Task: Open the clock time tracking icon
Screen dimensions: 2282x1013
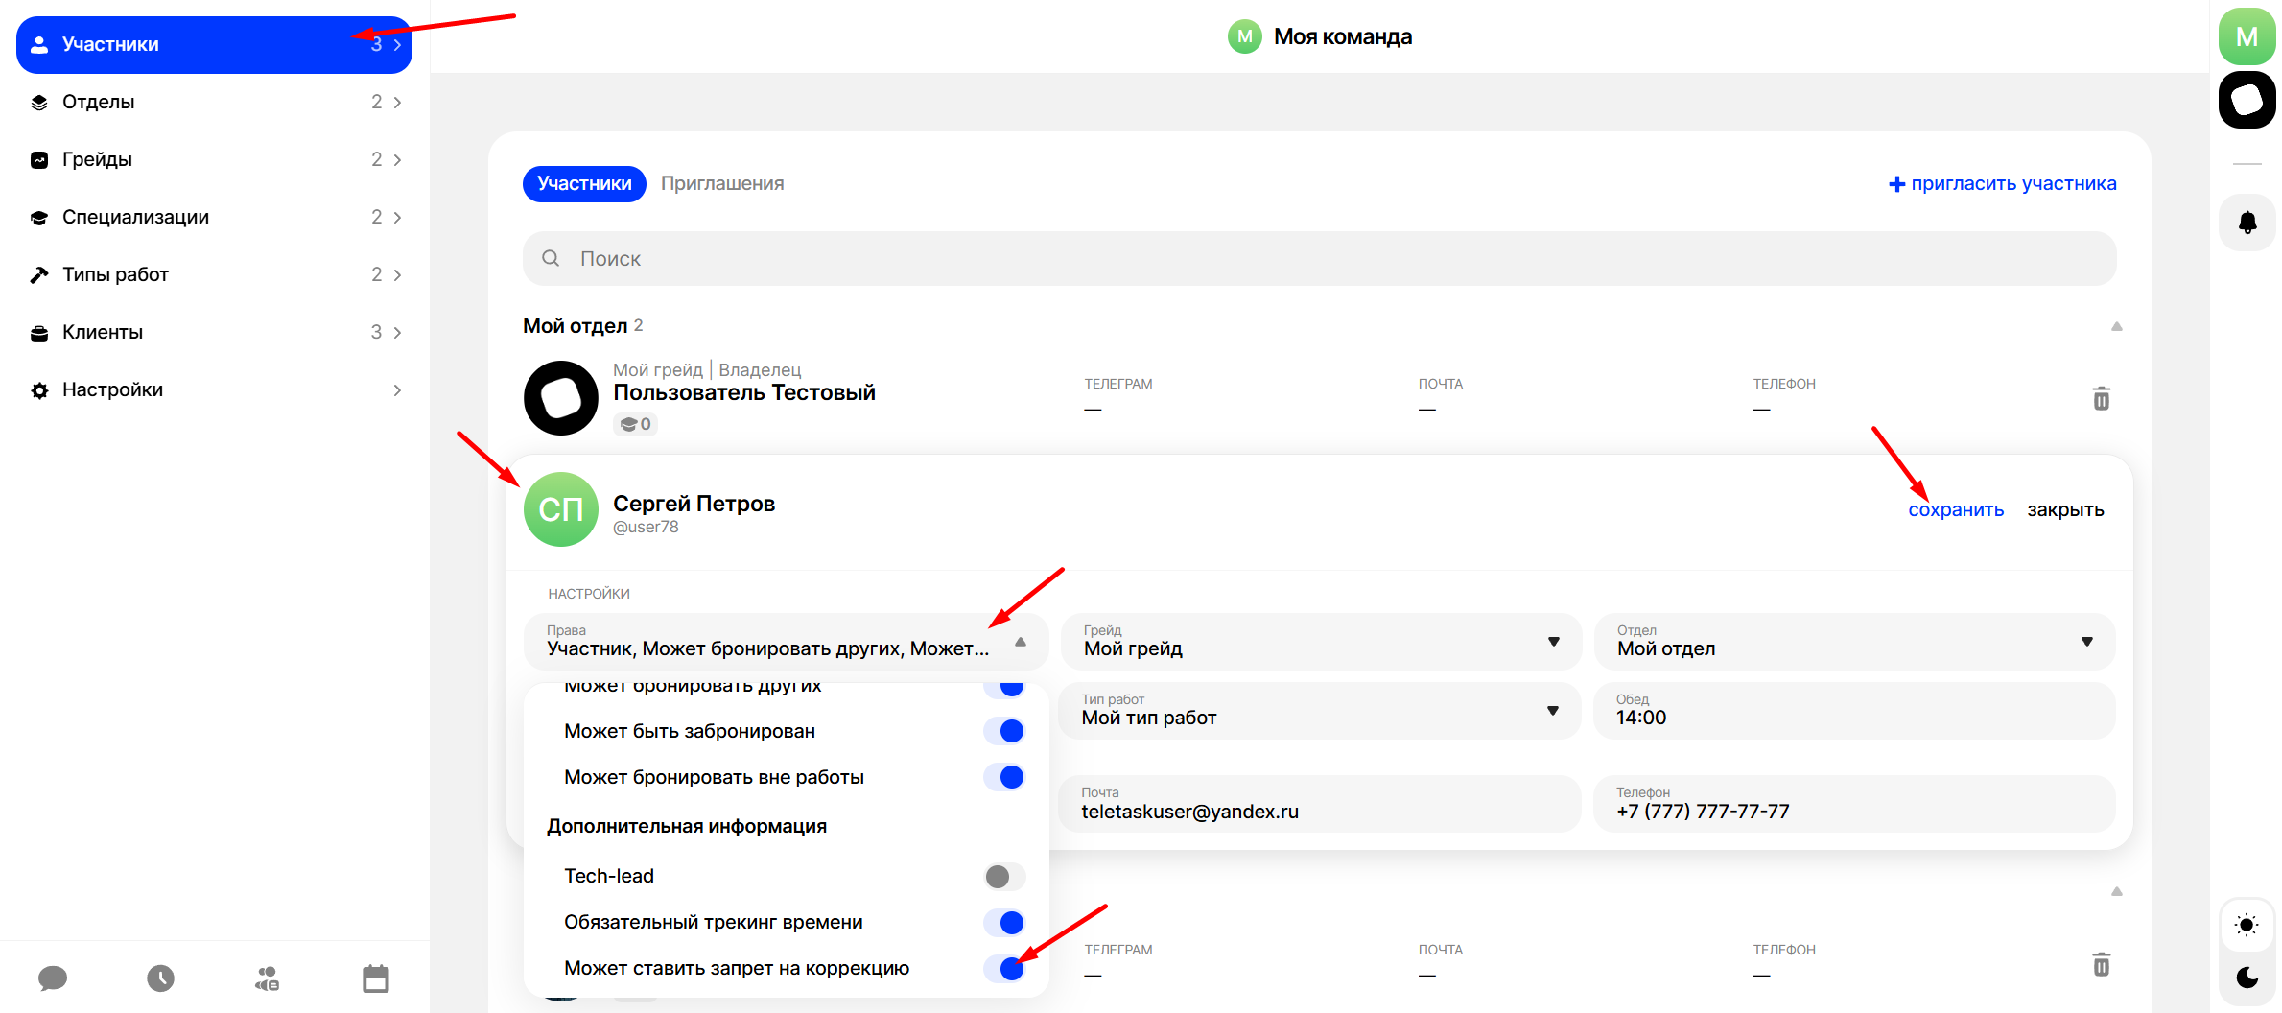Action: point(160,978)
